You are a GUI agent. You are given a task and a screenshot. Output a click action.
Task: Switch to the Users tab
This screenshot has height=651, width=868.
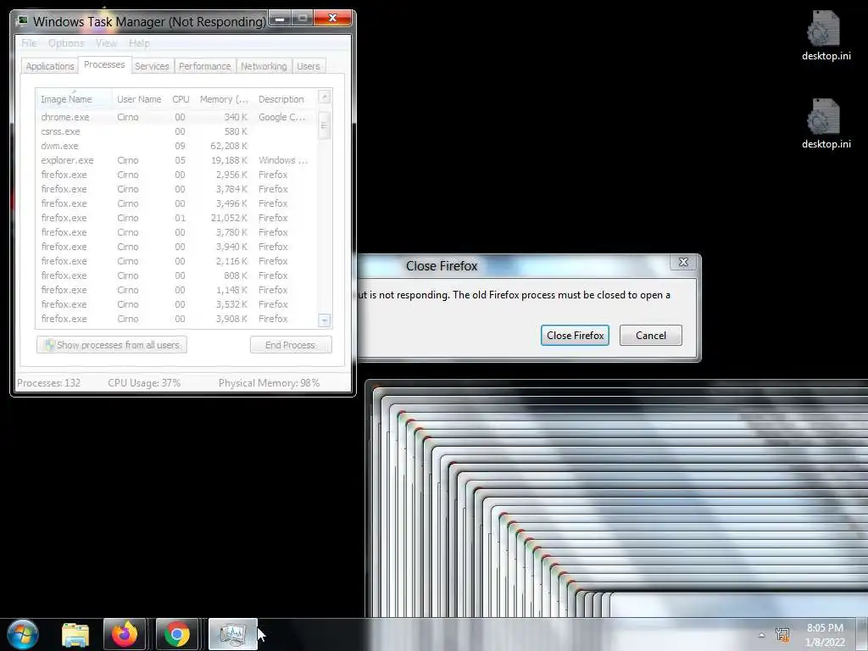coord(309,66)
